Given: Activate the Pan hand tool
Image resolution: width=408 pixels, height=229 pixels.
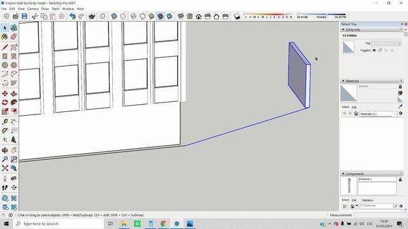Looking at the screenshot, I should (14, 150).
